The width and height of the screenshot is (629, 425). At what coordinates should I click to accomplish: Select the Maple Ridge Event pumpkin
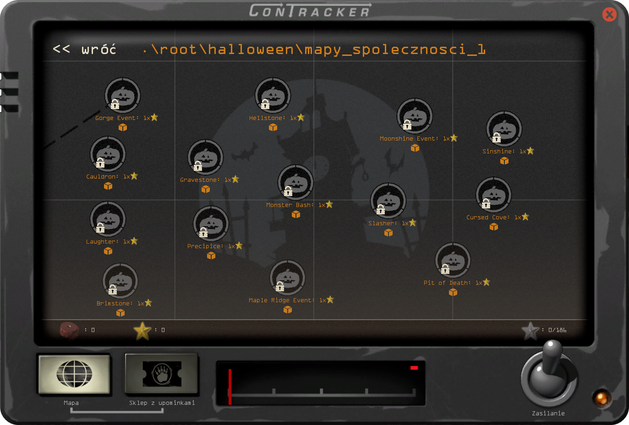(x=287, y=278)
